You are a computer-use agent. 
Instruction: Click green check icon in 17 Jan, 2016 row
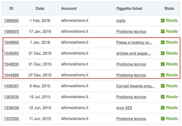(162, 31)
